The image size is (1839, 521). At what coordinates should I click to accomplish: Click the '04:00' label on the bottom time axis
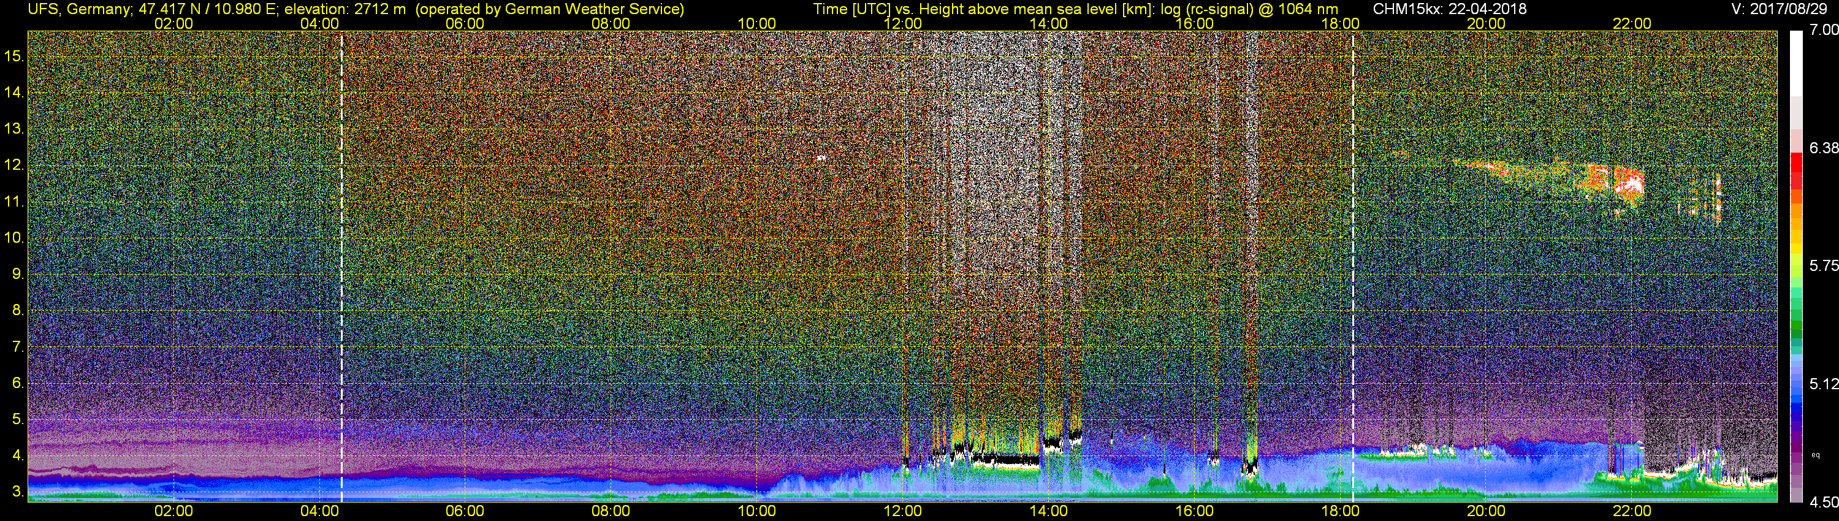[319, 511]
